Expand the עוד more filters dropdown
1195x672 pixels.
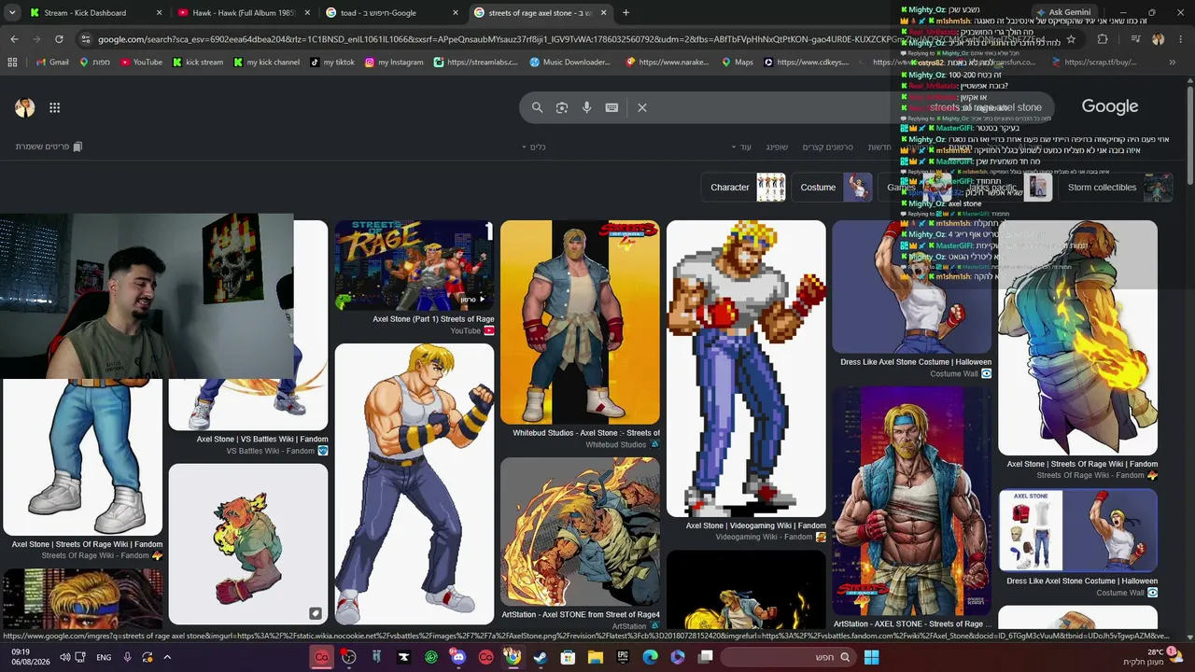[x=742, y=147]
